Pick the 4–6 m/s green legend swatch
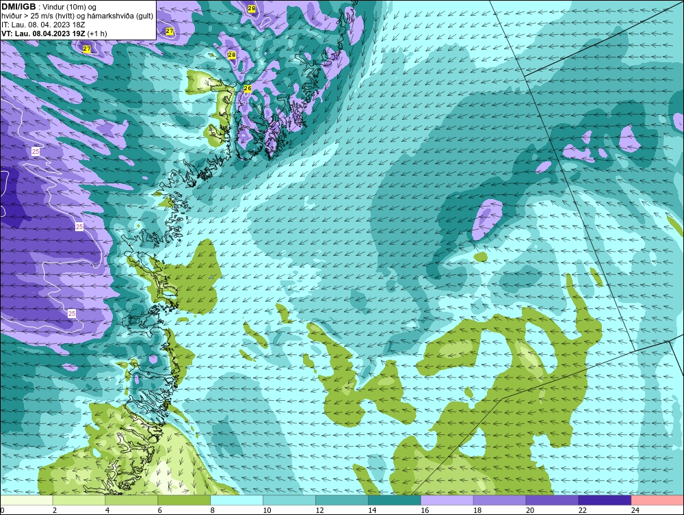The height and width of the screenshot is (515, 684). click(x=131, y=500)
